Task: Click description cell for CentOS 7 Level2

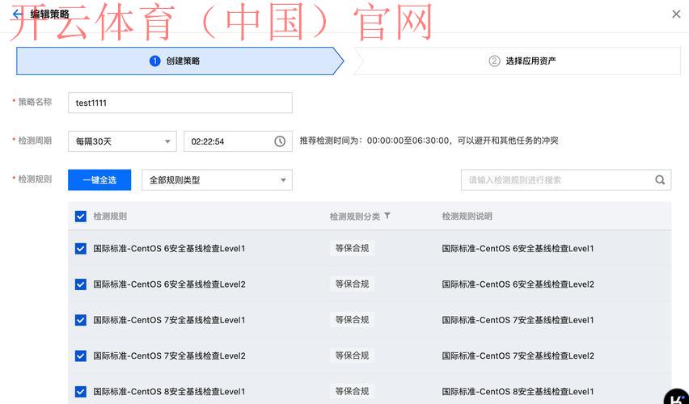Action: tap(518, 356)
